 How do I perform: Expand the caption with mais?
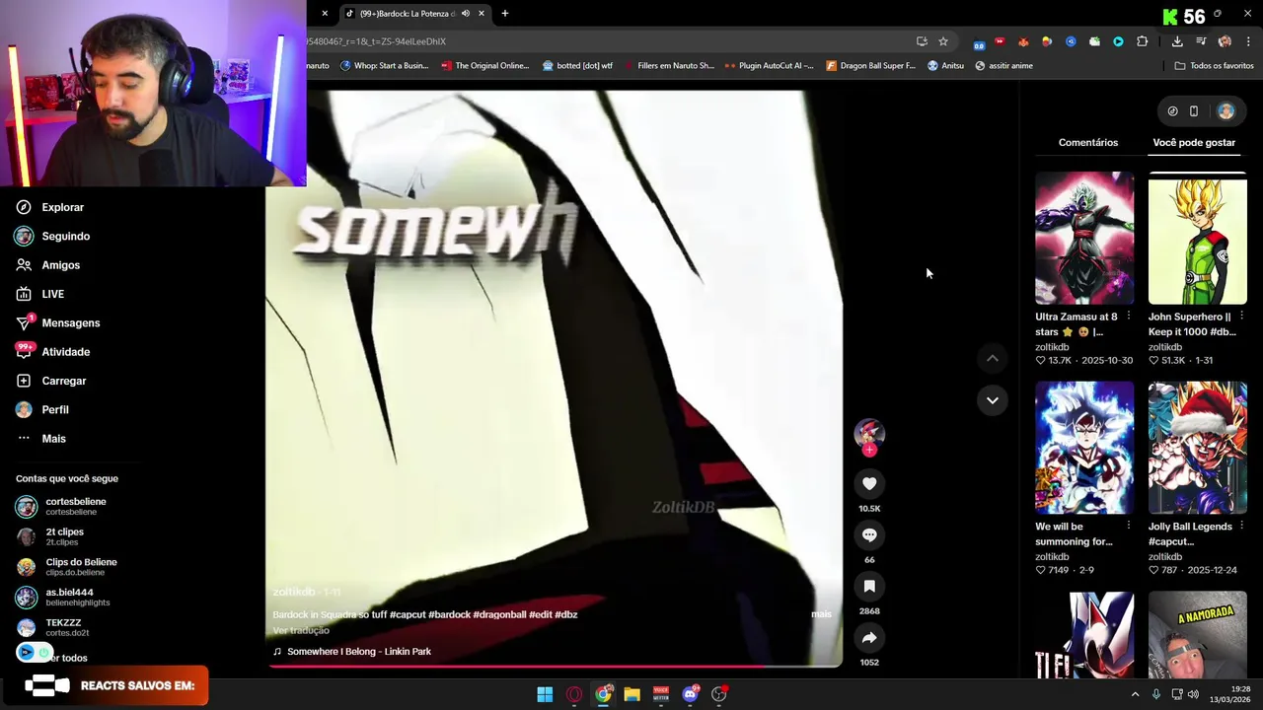point(821,613)
